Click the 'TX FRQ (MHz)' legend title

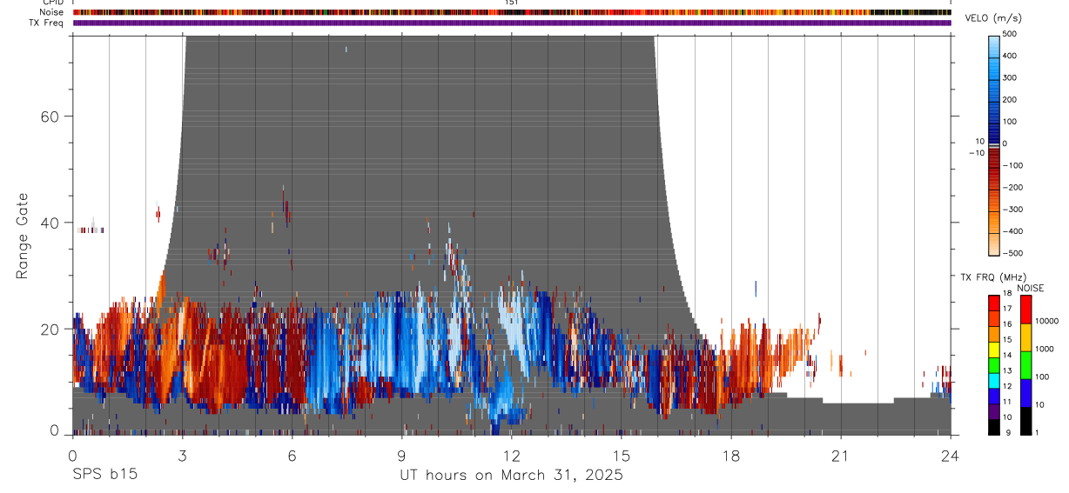[x=993, y=277]
